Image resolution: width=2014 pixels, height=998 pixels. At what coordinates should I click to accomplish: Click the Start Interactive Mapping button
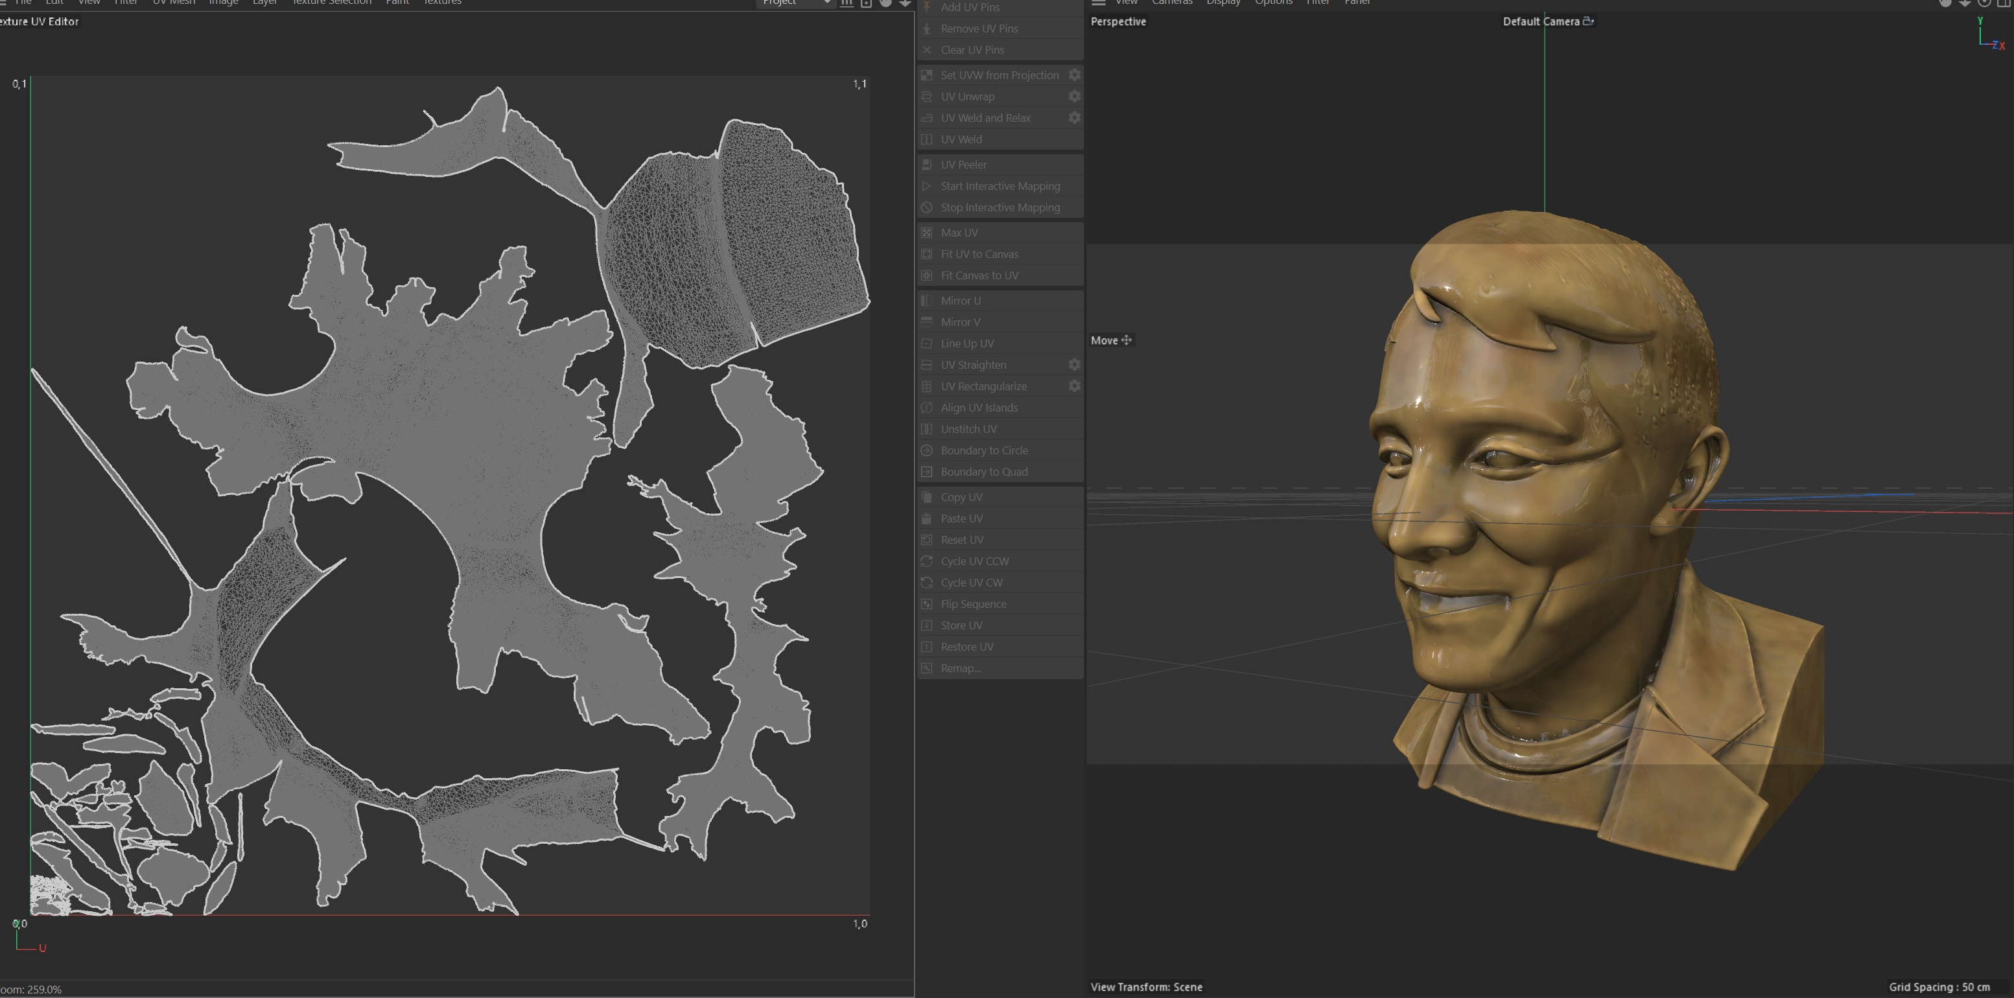pos(1000,186)
